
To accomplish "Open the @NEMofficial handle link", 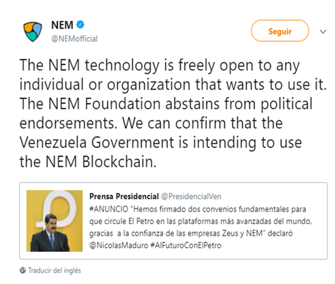I will point(75,39).
